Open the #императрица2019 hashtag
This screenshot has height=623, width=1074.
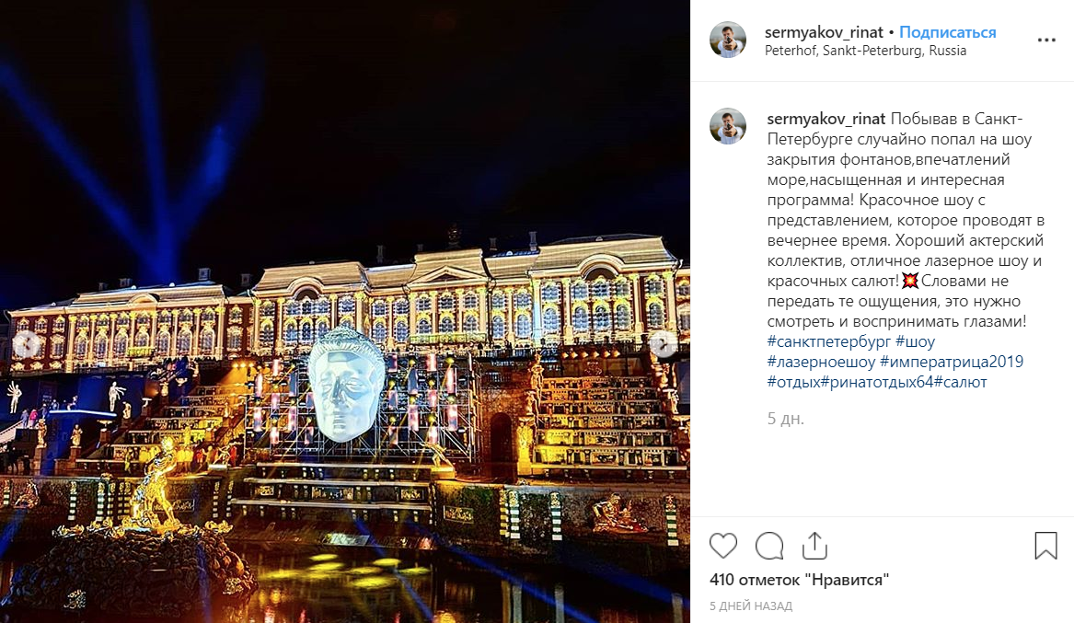(952, 362)
